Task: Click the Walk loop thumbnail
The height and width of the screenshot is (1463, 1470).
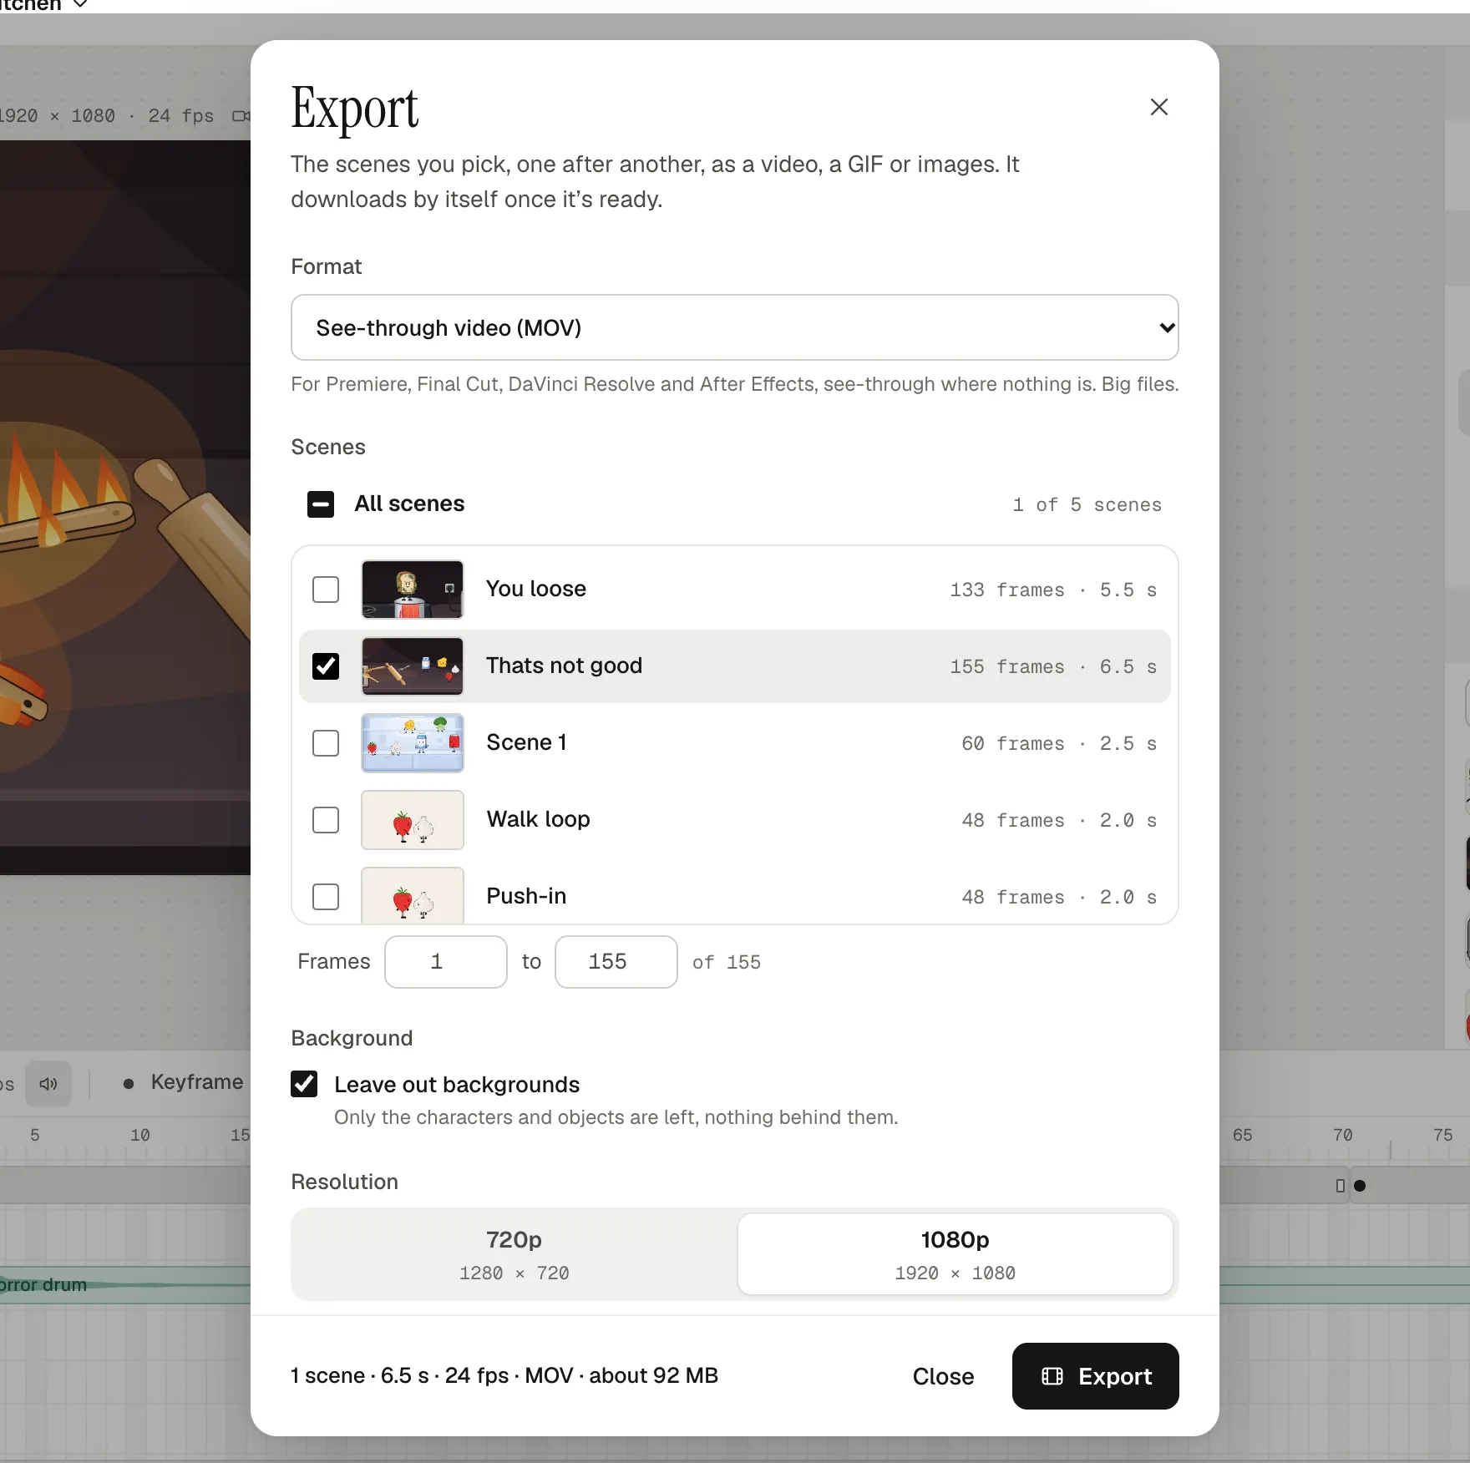Action: click(x=413, y=820)
